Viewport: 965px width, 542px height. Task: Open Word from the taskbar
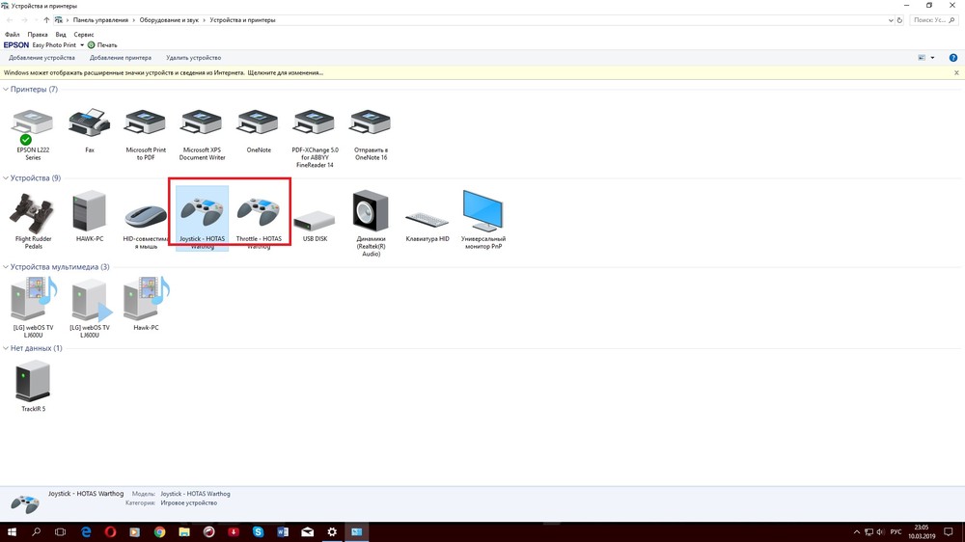(283, 531)
